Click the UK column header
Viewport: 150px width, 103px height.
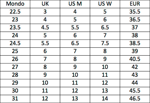45,4
